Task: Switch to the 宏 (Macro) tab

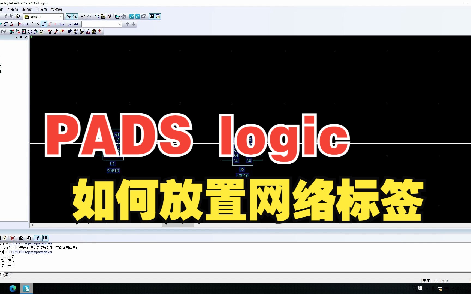Action: [7, 275]
